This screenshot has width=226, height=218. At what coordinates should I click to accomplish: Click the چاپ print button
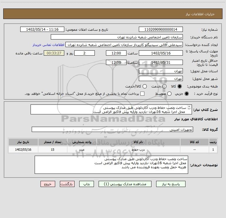(87, 184)
